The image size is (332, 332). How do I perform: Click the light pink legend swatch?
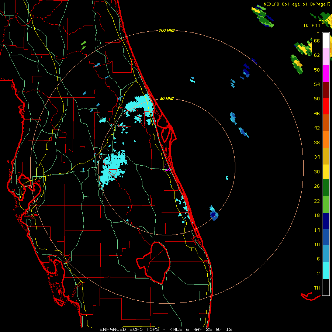tap(326, 56)
